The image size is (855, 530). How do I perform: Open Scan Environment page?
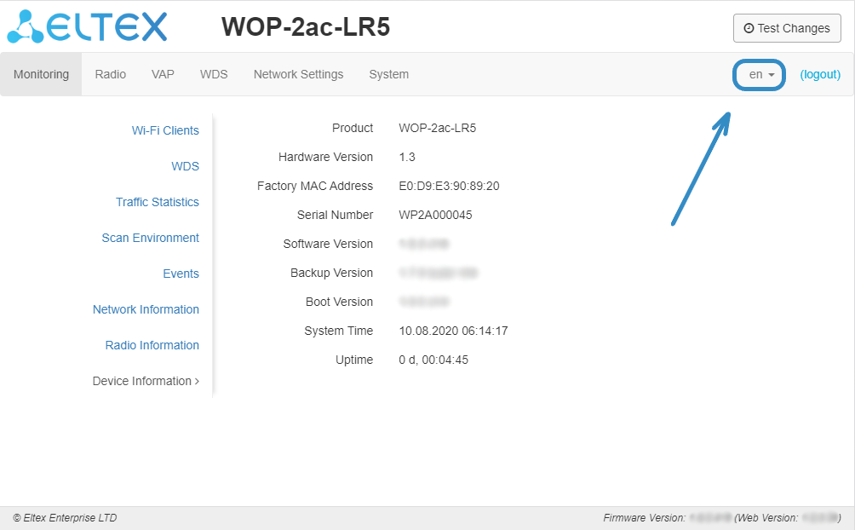150,238
